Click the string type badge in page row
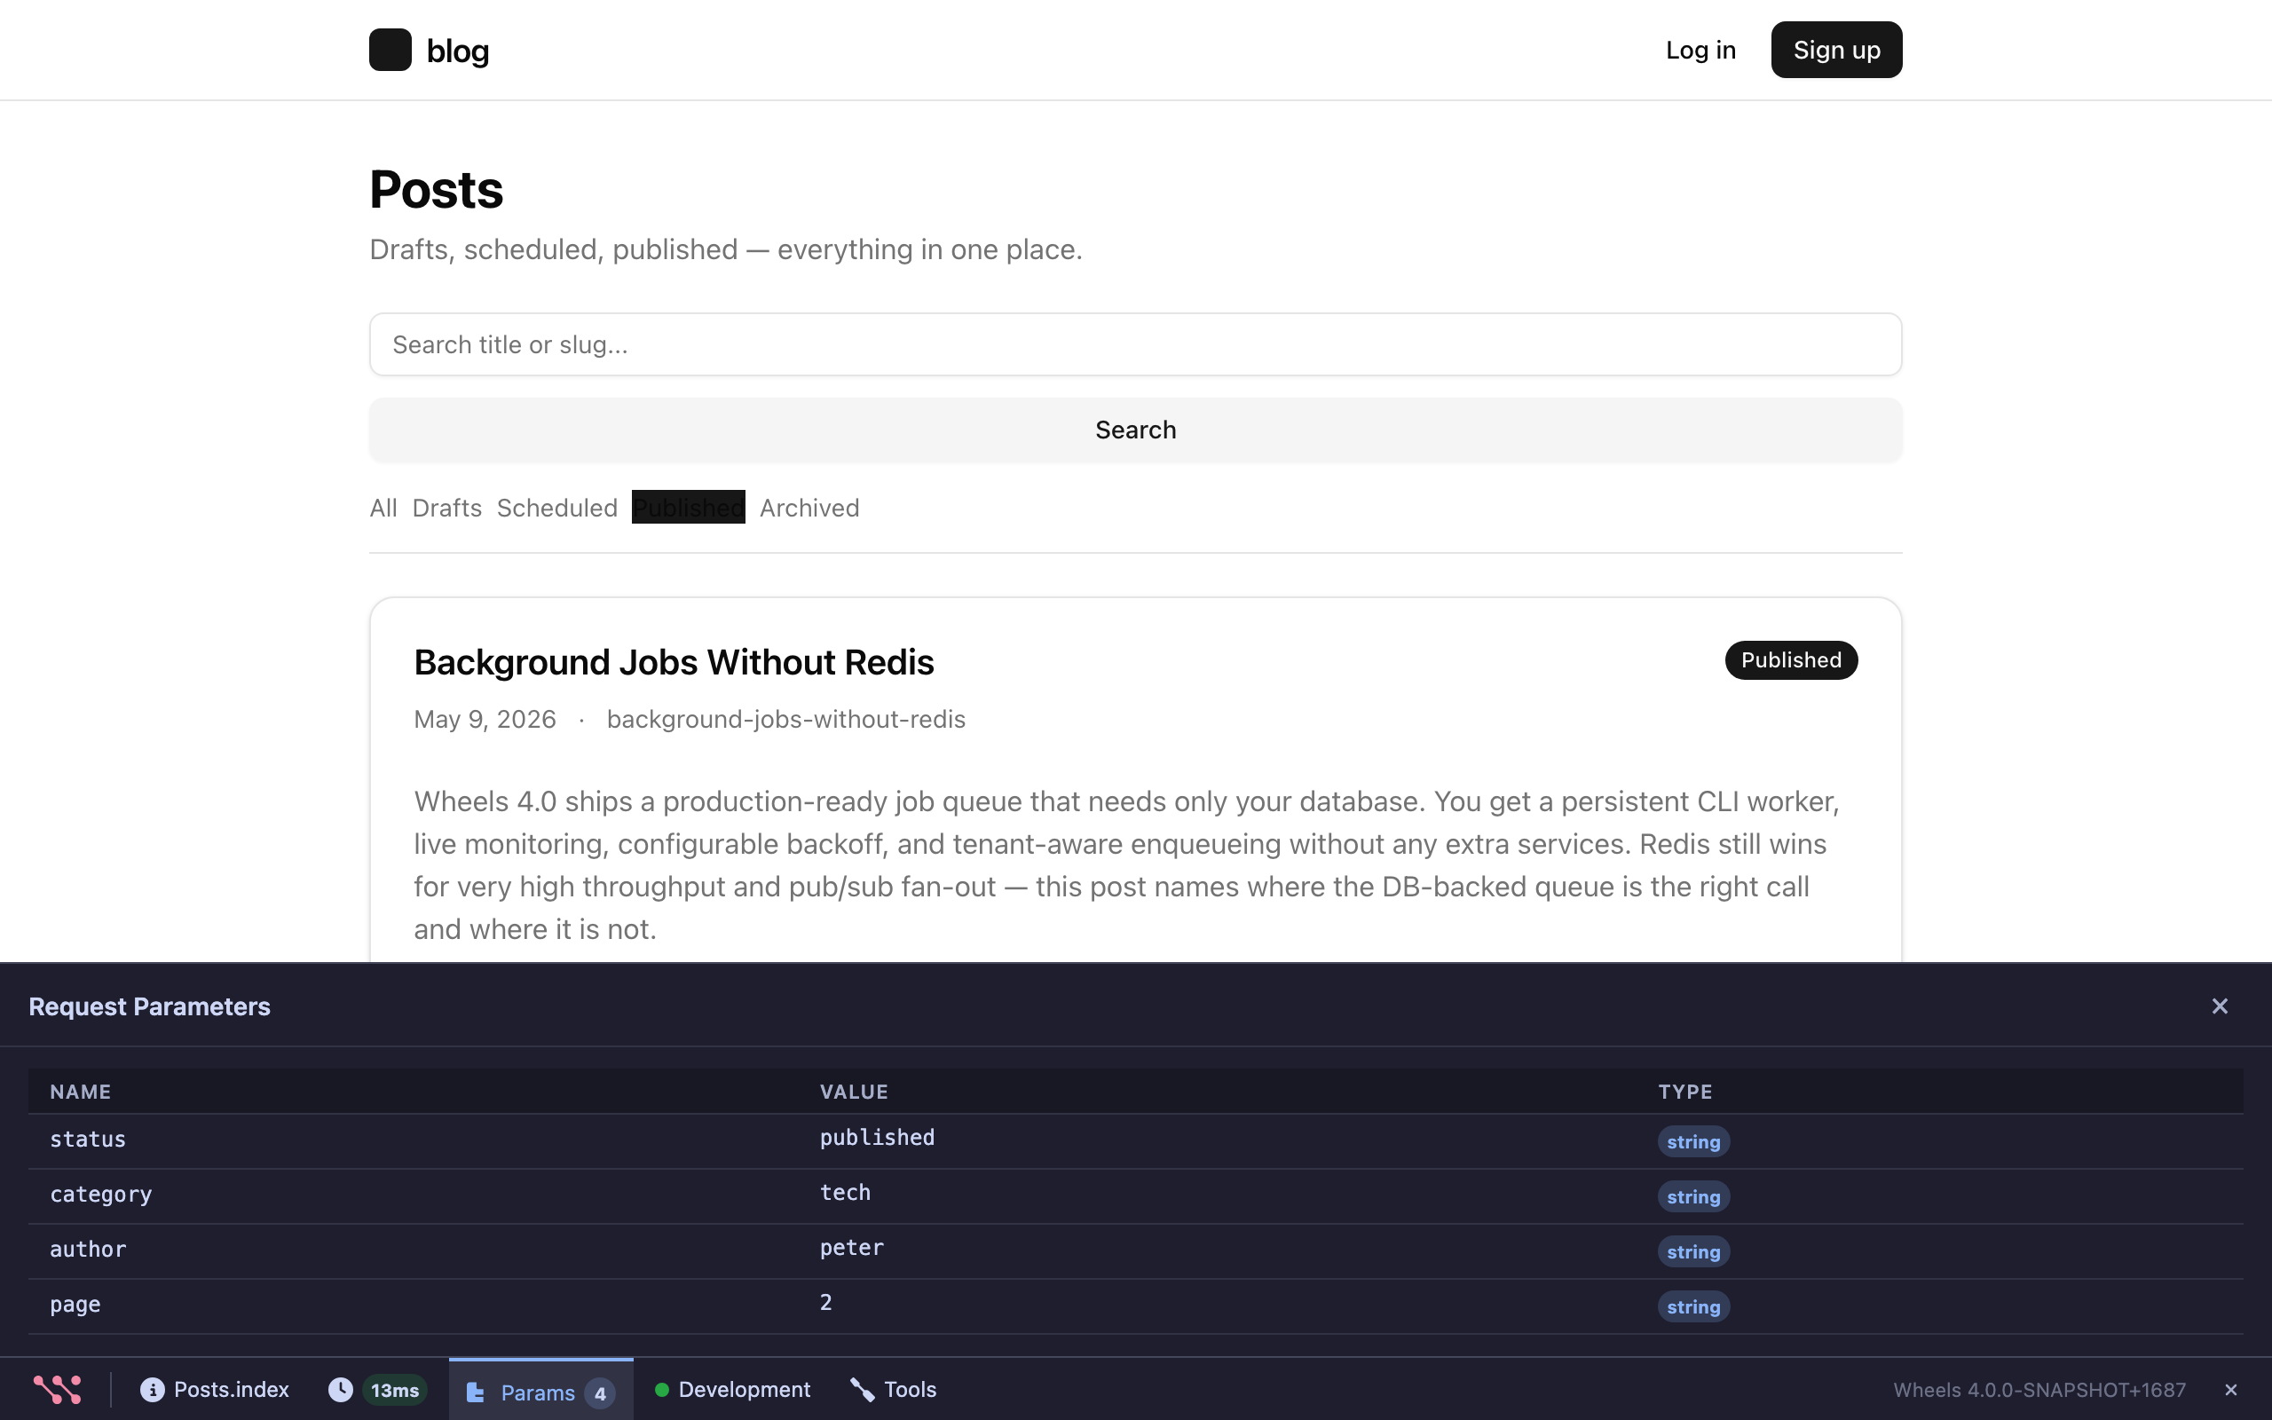 [x=1693, y=1306]
